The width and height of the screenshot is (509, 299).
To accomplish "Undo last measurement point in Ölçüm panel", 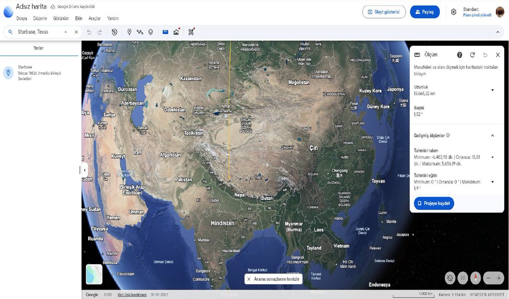I will [485, 55].
